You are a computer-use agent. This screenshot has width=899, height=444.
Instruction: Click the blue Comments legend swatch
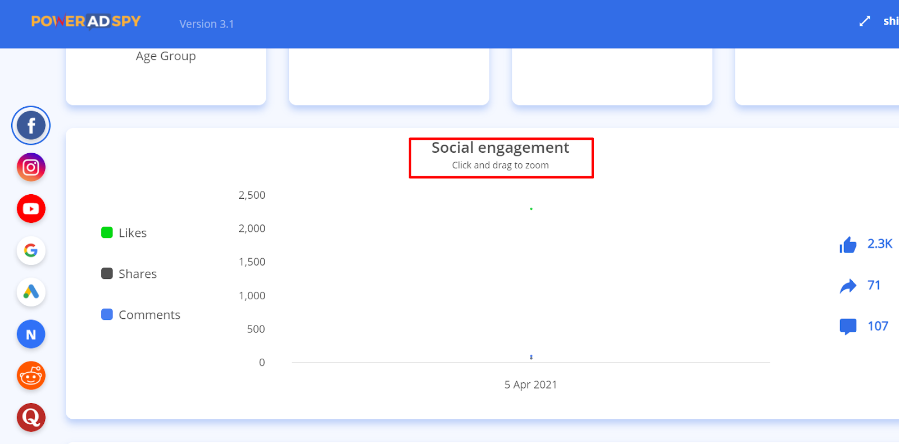coord(107,314)
